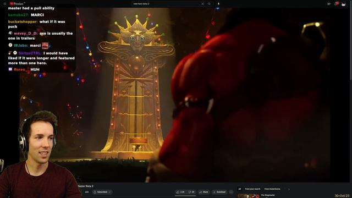
Task: Start voice search with the microphone
Action: 218,4
